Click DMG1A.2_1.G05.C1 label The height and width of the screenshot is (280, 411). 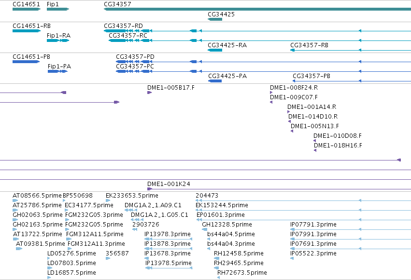(159, 215)
